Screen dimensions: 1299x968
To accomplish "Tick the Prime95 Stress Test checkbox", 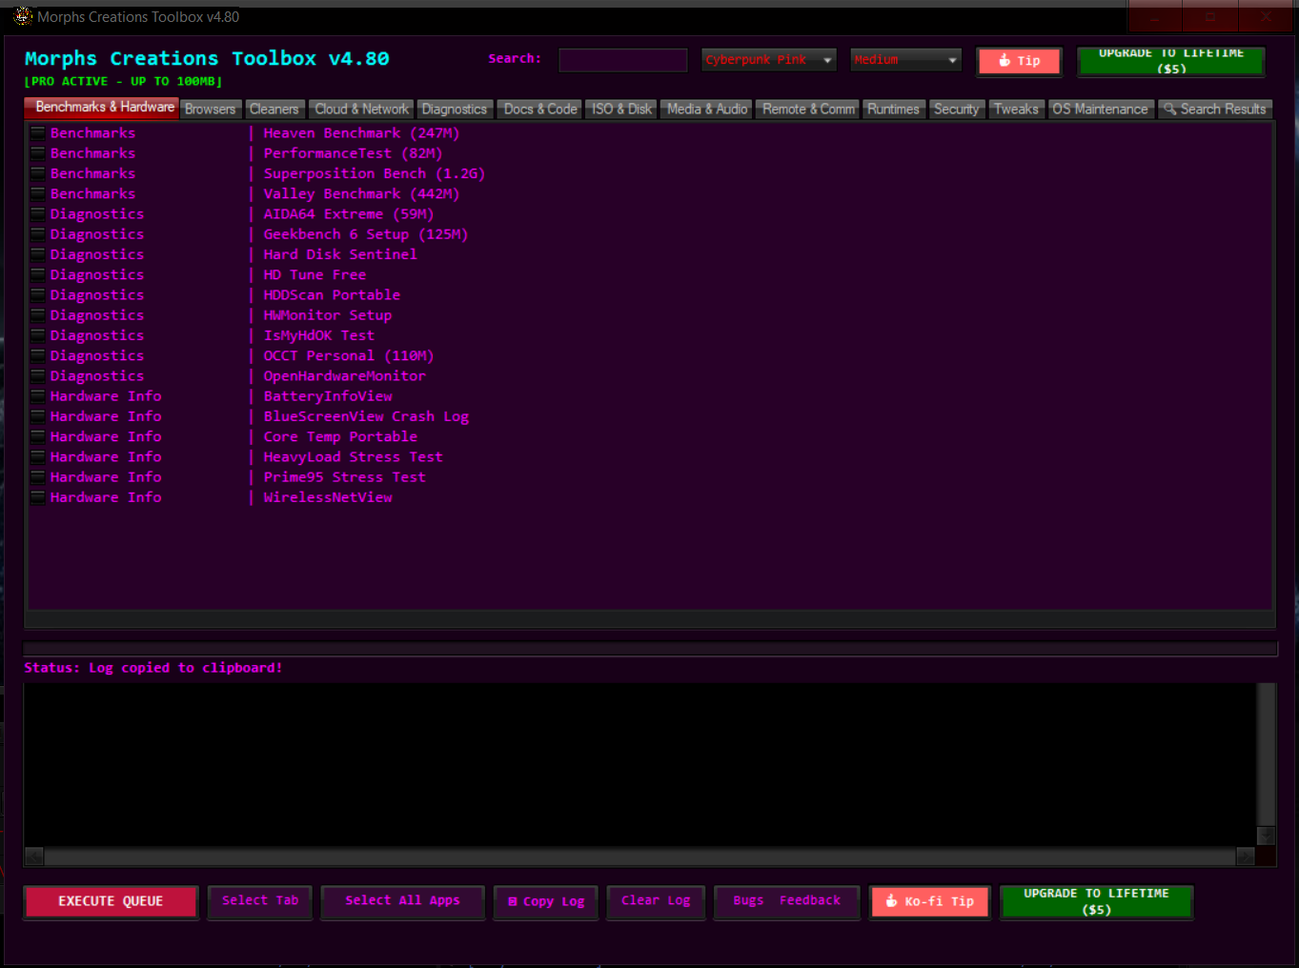I will click(x=38, y=477).
